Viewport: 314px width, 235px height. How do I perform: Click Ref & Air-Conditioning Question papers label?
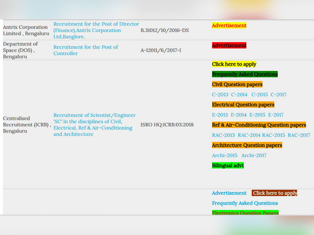click(259, 125)
